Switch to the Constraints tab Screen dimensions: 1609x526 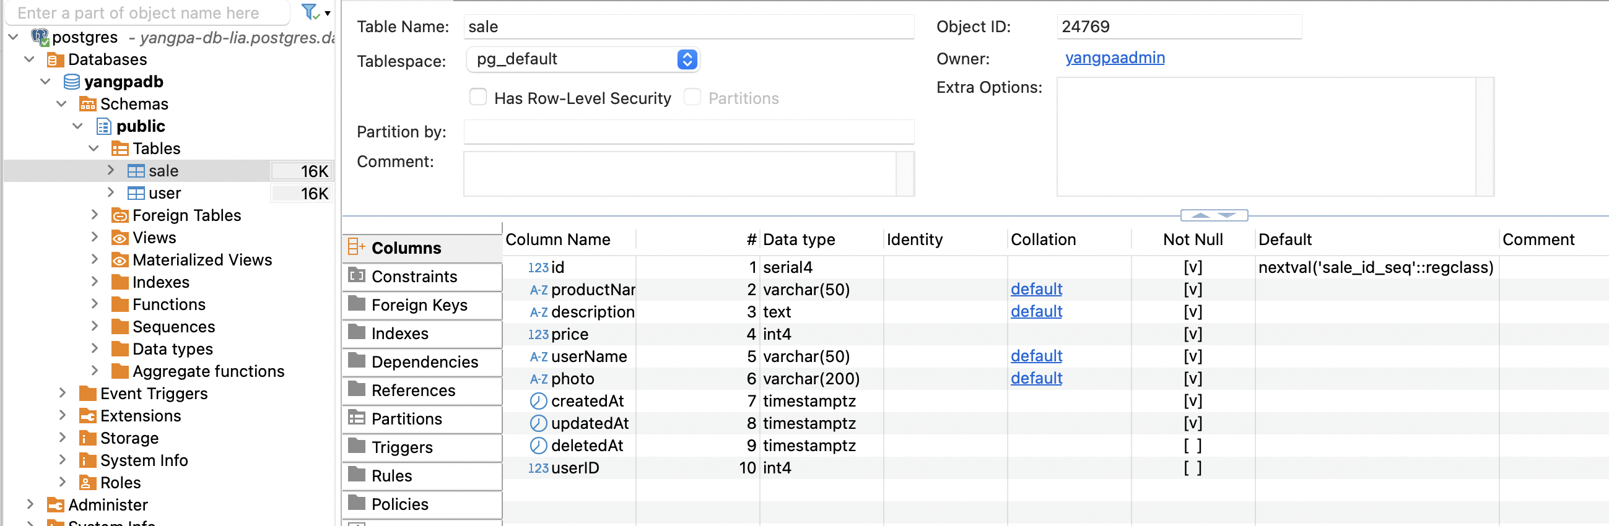(x=414, y=277)
